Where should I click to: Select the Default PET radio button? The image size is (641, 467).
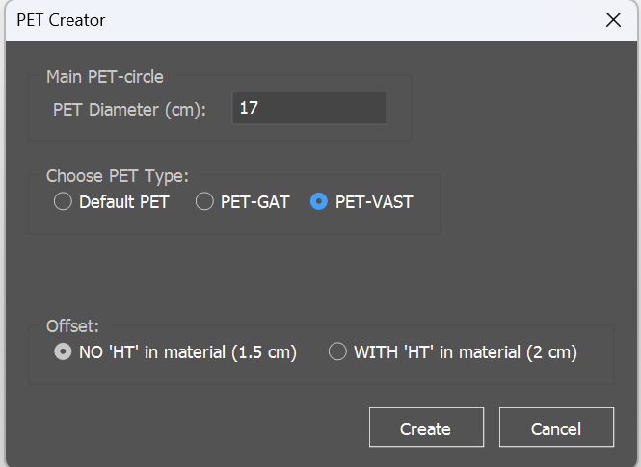click(x=64, y=202)
